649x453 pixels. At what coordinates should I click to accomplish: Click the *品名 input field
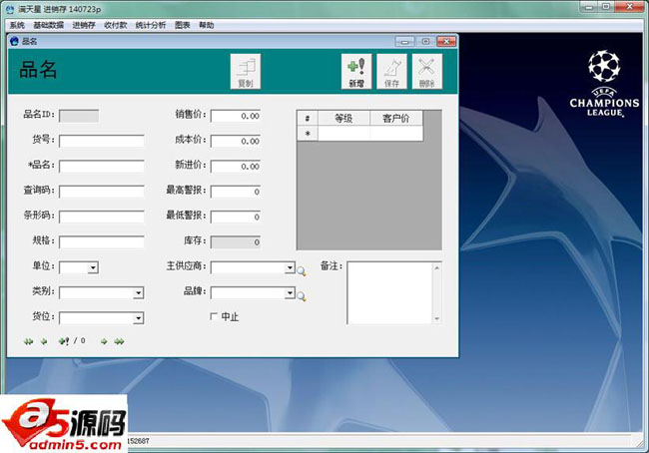point(102,167)
